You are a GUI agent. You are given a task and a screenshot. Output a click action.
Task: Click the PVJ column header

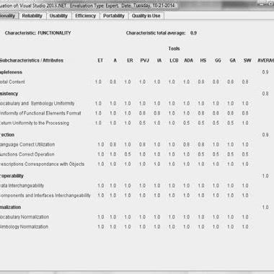click(x=145, y=61)
